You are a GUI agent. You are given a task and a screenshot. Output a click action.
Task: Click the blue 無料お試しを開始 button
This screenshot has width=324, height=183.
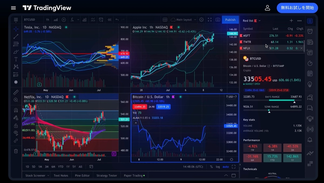point(297,8)
